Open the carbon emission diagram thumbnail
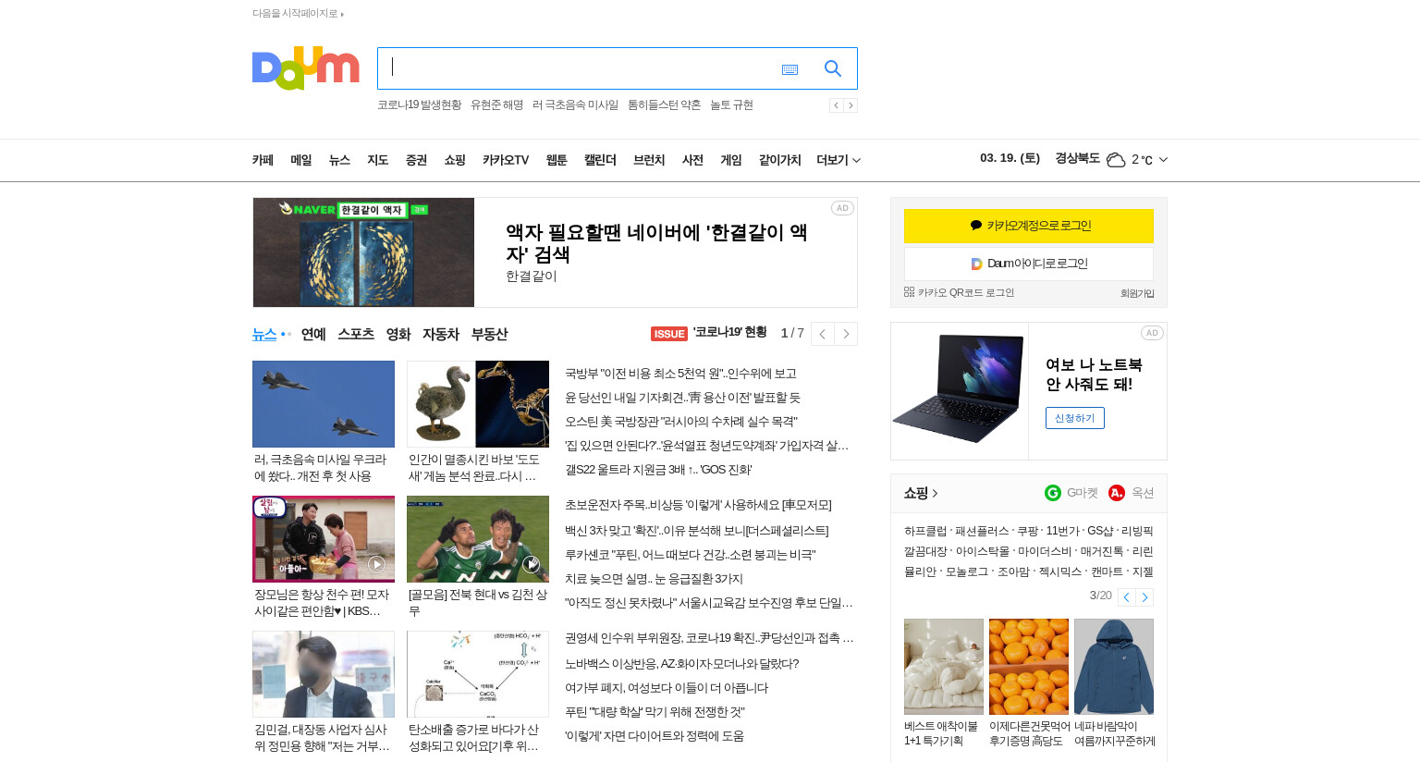Viewport: 1420px width, 762px height. 478,674
